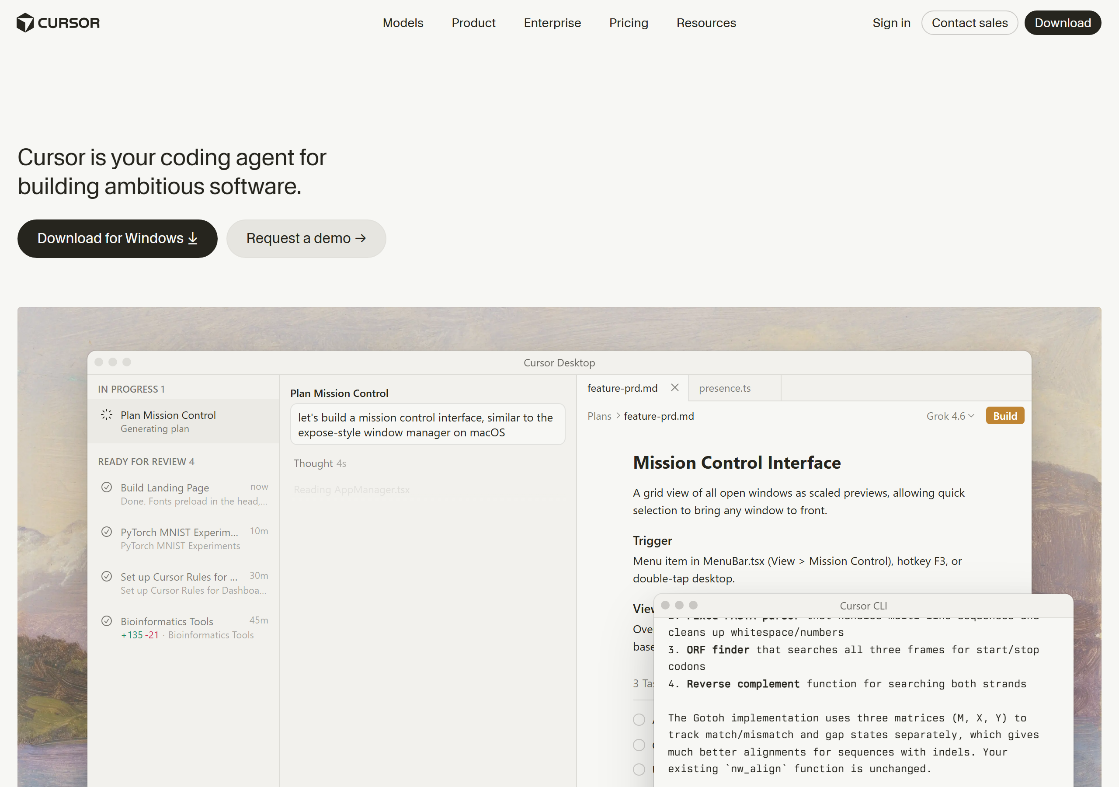The height and width of the screenshot is (787, 1119).
Task: Click the breadcrumb chevron after Plans
Action: (618, 416)
